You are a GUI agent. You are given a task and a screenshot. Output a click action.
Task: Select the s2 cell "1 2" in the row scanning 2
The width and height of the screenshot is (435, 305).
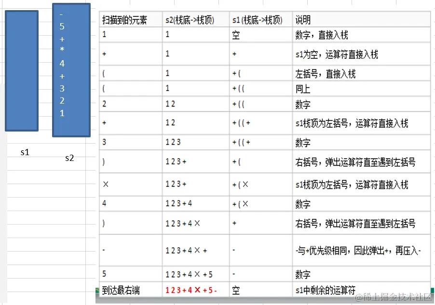click(x=196, y=104)
